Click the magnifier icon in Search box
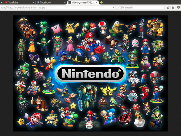This screenshot has width=181, height=136. [123, 8]
